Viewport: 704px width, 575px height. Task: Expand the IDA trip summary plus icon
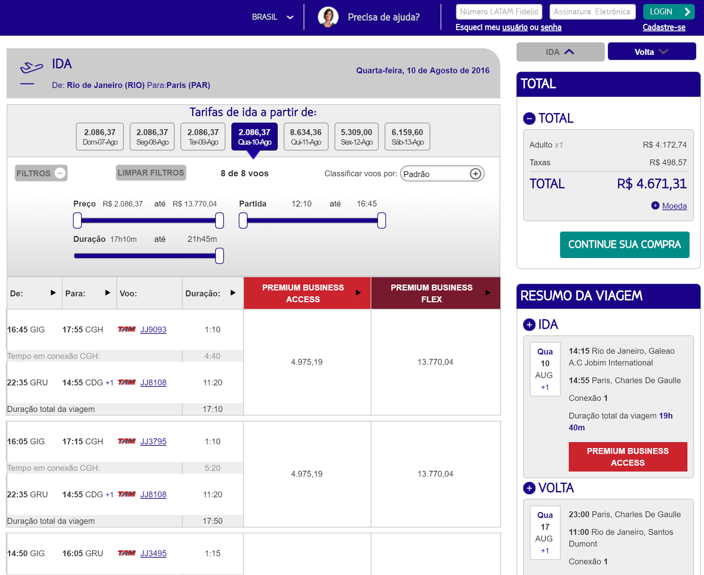pos(529,324)
